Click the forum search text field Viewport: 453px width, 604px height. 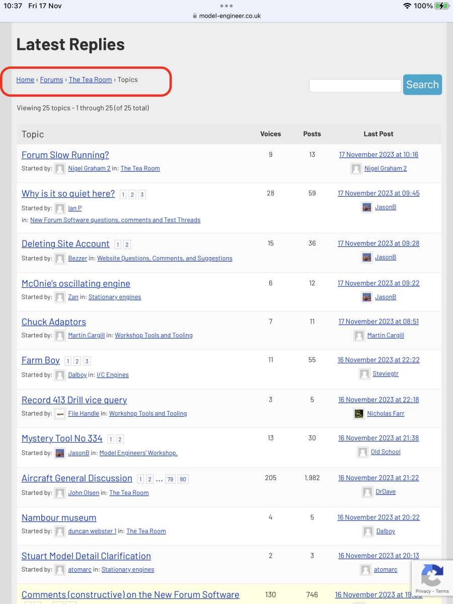click(355, 86)
